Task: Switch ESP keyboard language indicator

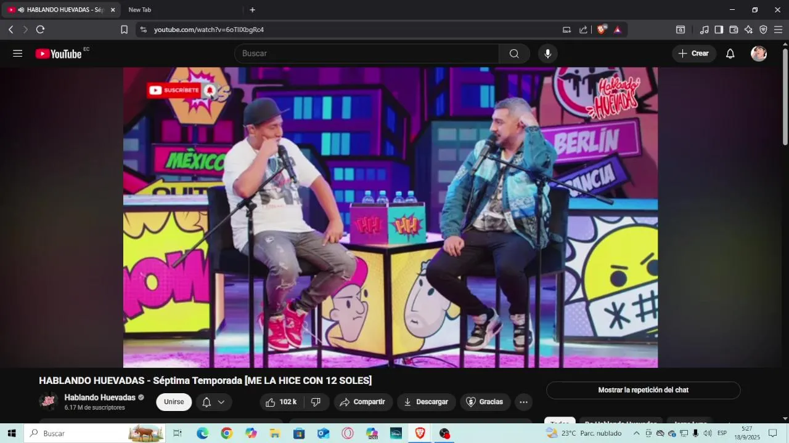Action: (722, 433)
